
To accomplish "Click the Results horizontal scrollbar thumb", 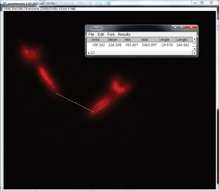I will tap(93, 53).
